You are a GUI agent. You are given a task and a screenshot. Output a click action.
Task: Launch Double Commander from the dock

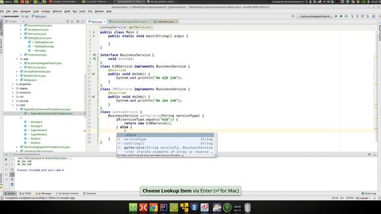[143, 207]
